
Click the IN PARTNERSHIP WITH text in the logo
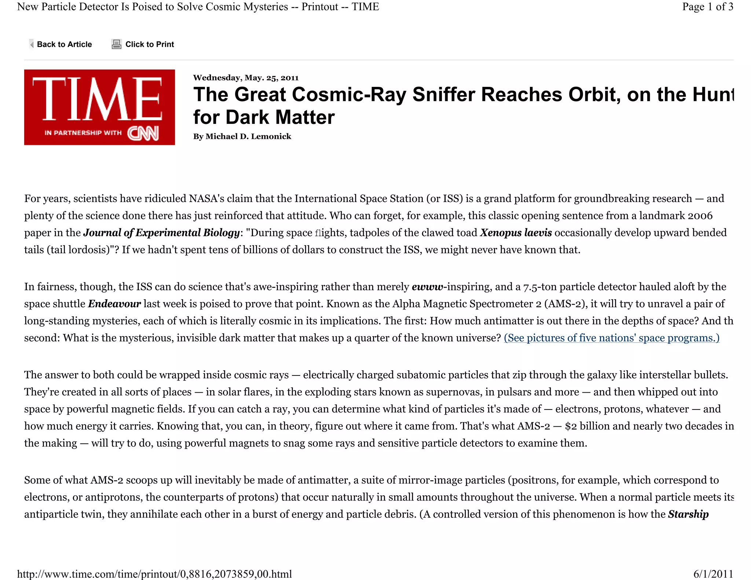[83, 133]
